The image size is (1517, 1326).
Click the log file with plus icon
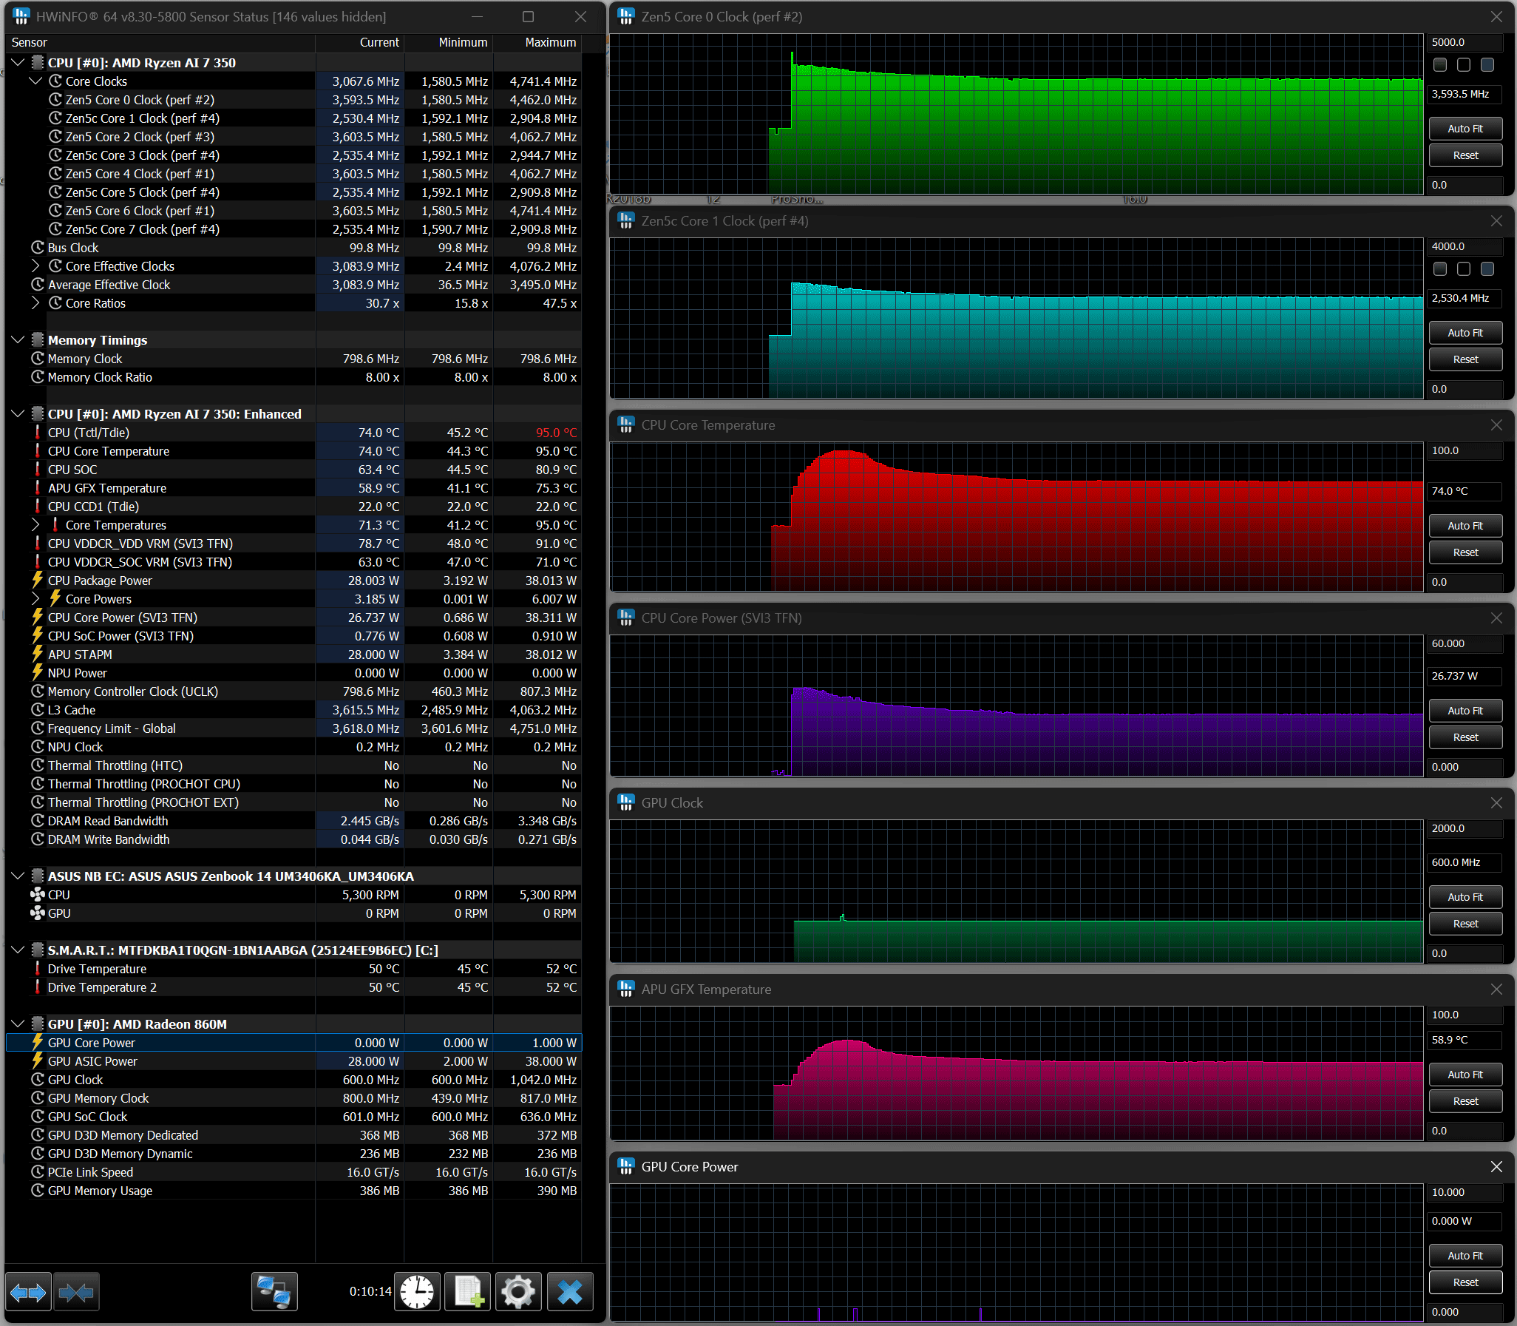pos(467,1293)
